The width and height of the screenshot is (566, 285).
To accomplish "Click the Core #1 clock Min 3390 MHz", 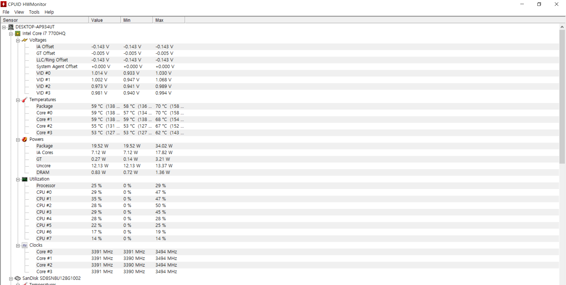I will coord(134,259).
